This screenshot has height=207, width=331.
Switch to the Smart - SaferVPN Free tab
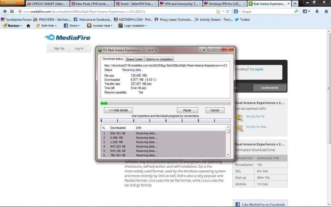point(136,4)
